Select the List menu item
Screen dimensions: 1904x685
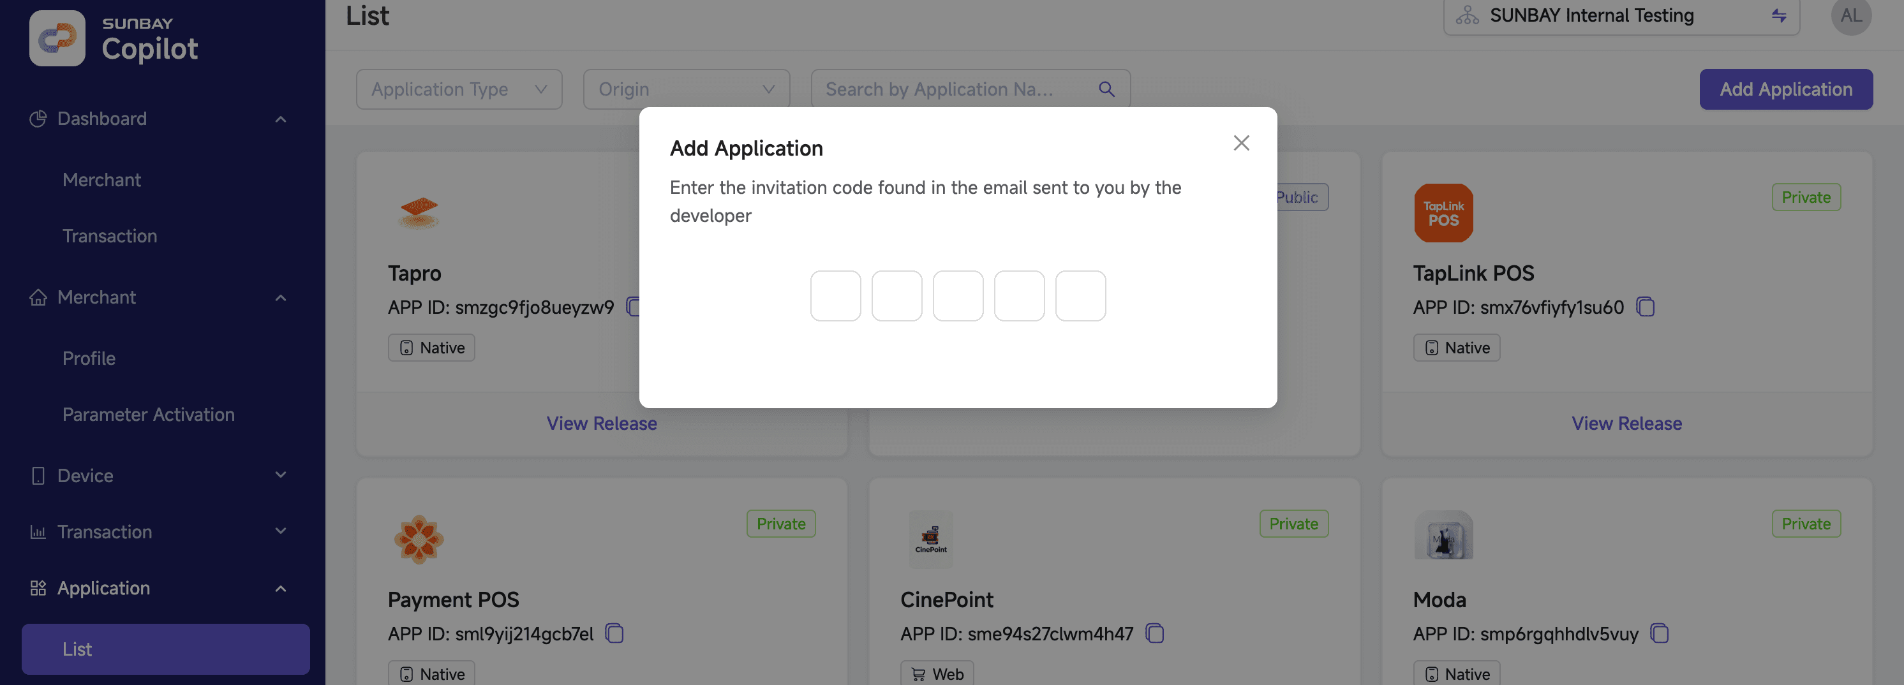(x=165, y=649)
